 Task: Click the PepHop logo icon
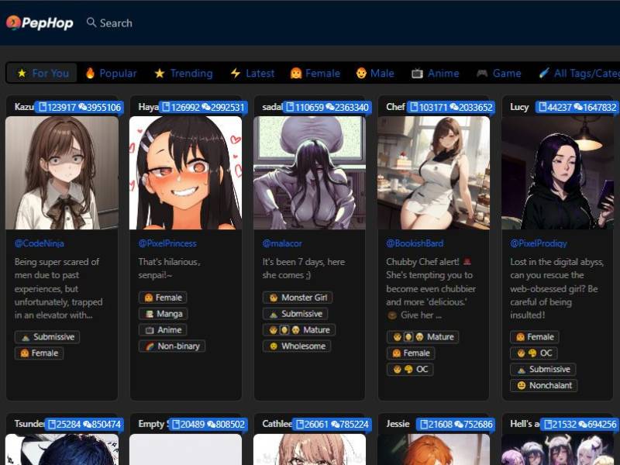click(13, 23)
